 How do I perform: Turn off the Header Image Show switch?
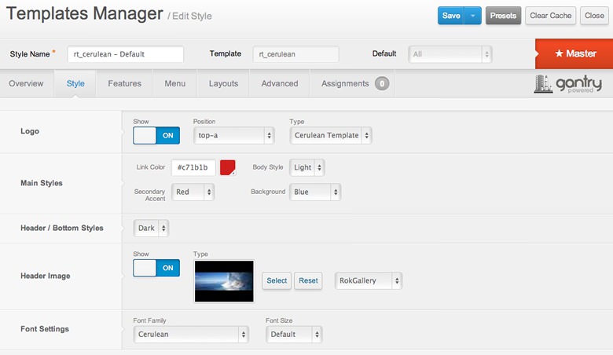click(156, 268)
